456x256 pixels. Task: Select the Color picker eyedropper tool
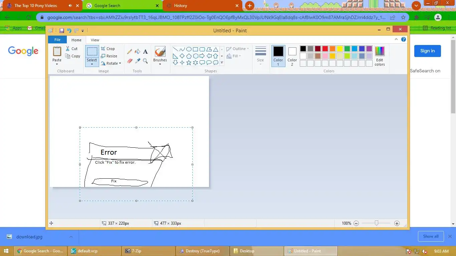tap(138, 61)
